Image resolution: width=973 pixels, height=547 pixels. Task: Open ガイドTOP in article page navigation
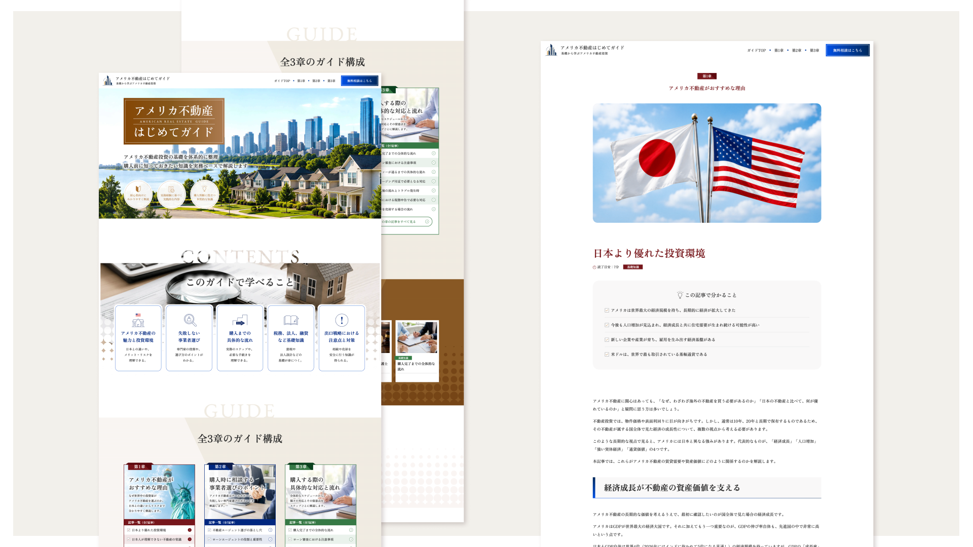click(x=757, y=51)
